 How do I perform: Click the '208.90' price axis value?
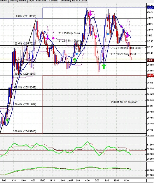point(150,88)
